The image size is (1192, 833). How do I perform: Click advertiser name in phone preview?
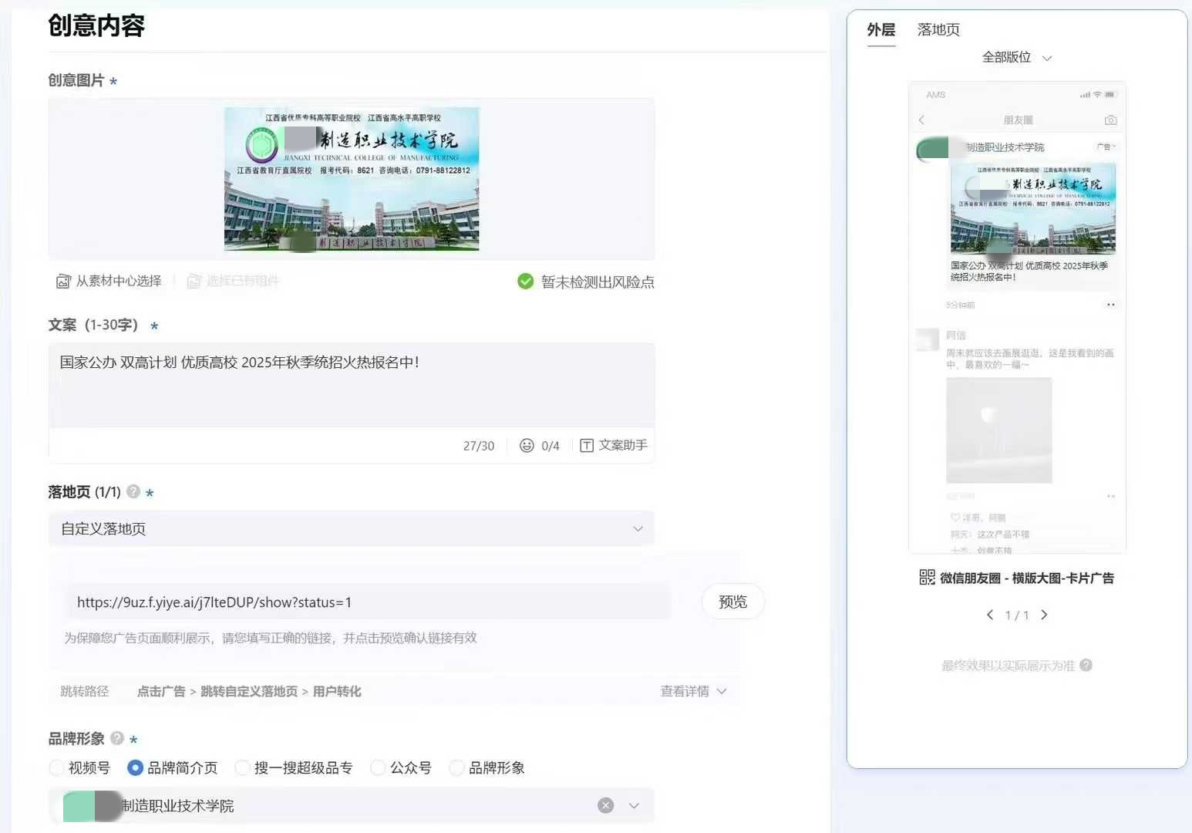point(1005,147)
